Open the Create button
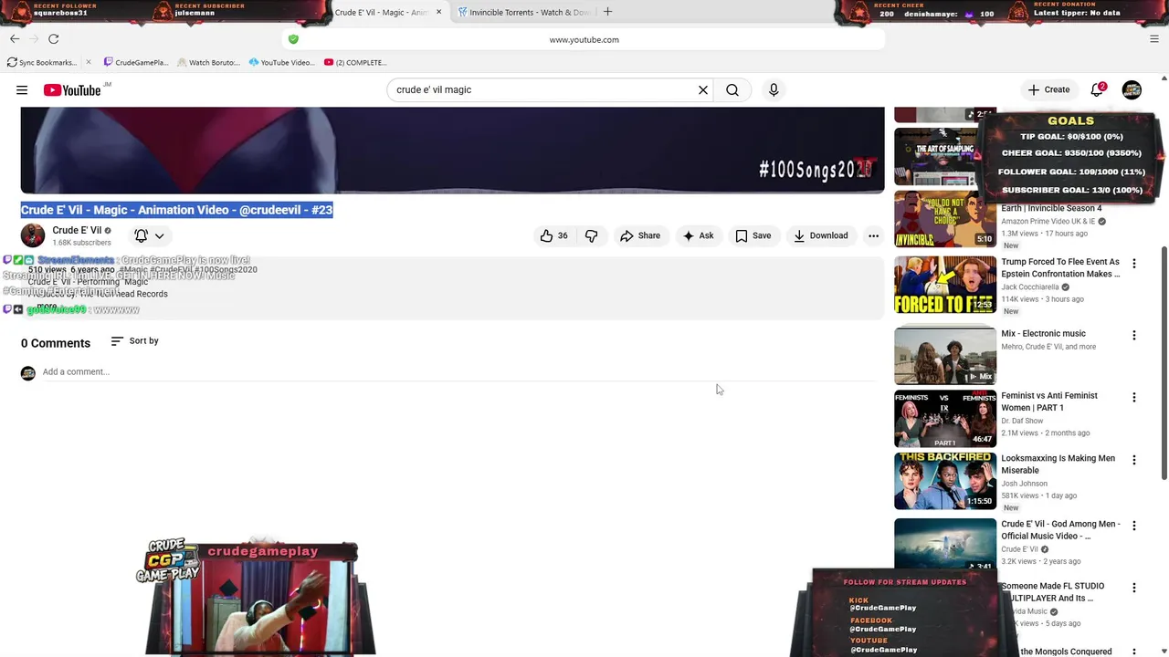1169x657 pixels. 1048,89
